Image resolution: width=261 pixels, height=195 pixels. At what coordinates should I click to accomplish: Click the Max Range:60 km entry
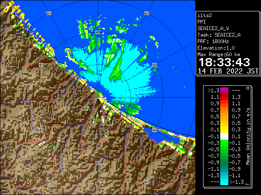point(219,54)
